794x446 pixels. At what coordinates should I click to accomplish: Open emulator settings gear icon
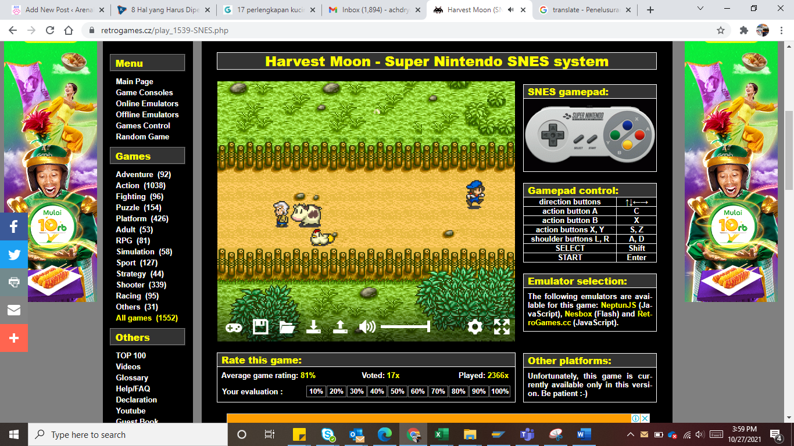pos(475,327)
